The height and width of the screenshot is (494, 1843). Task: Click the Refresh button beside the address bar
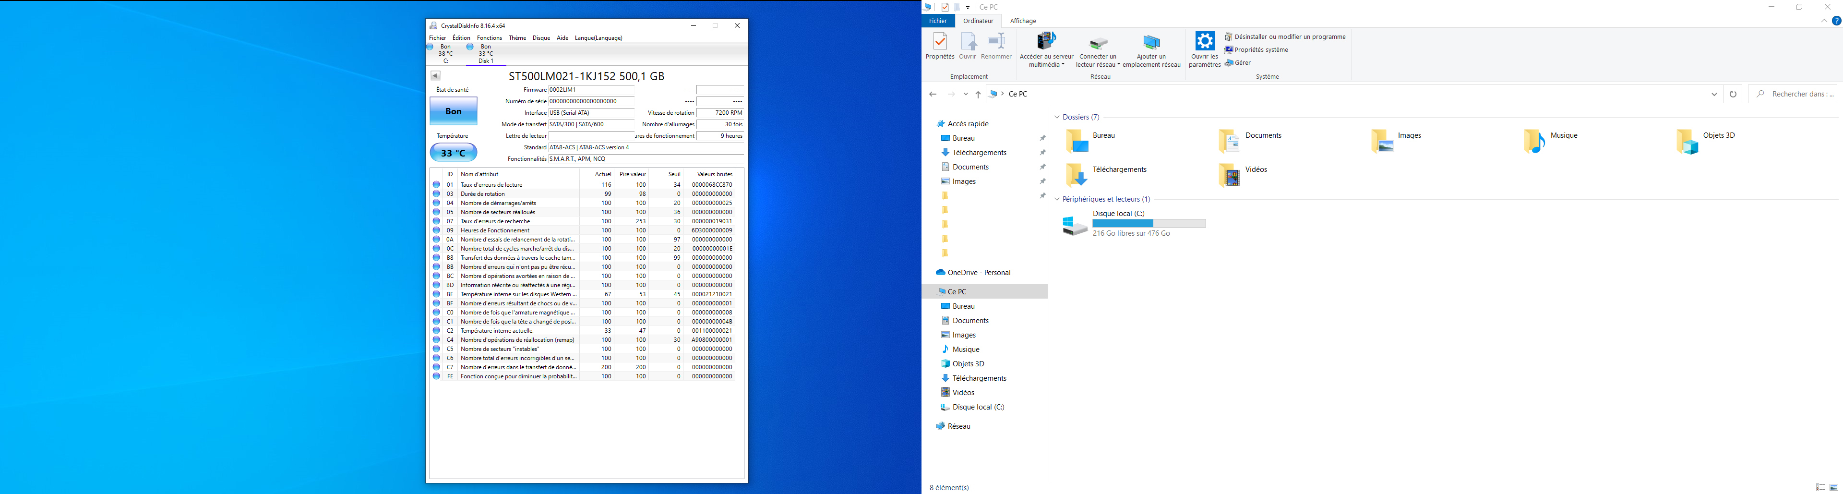point(1733,95)
